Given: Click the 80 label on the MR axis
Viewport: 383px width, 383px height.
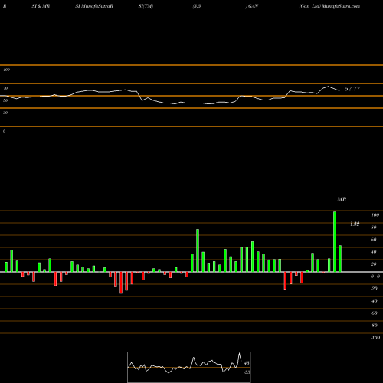Looking at the screenshot, I should coord(374,228).
